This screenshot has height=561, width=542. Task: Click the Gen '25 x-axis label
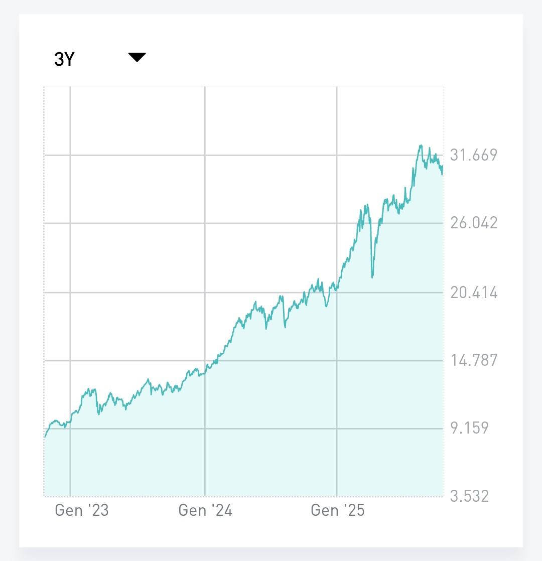point(338,510)
